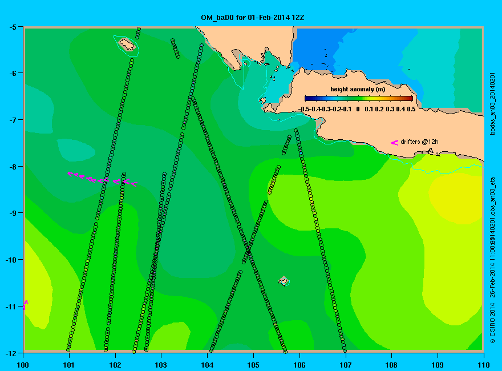Click longitude axis label "110"
Screen dimensions: 502x371
[483, 365]
